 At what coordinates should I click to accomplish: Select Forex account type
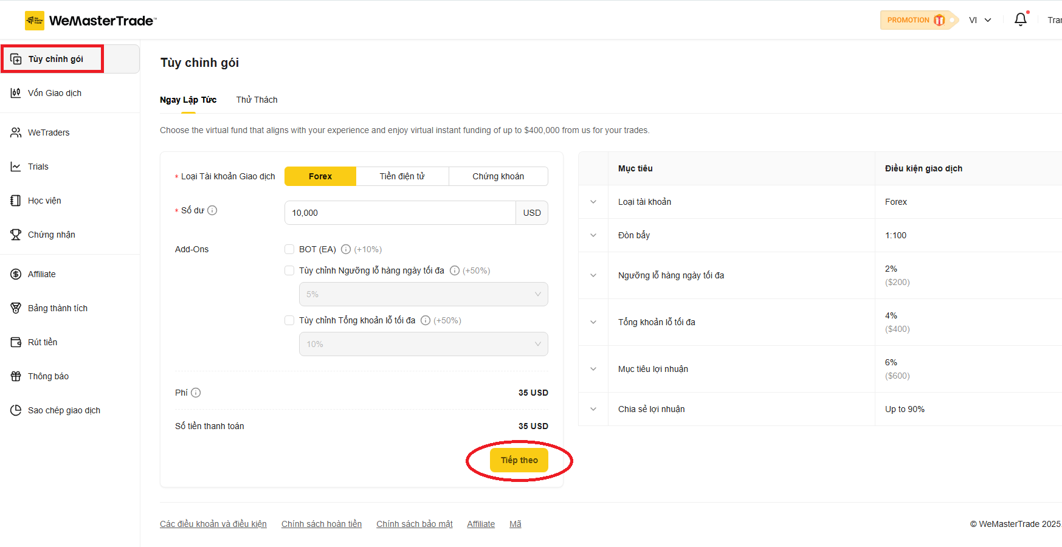(x=320, y=176)
